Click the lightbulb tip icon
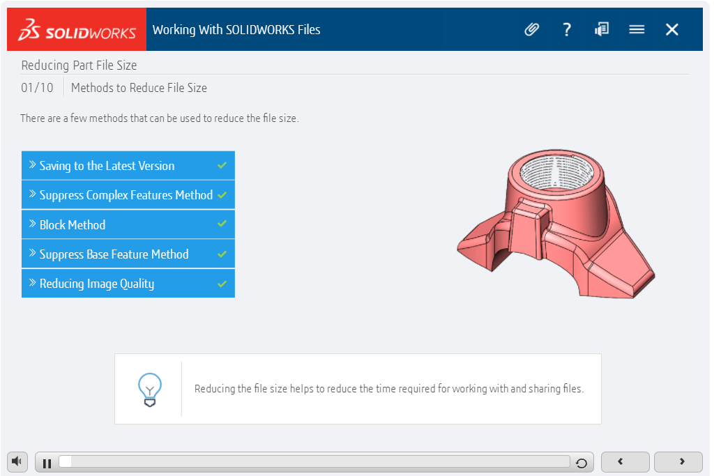 click(150, 390)
